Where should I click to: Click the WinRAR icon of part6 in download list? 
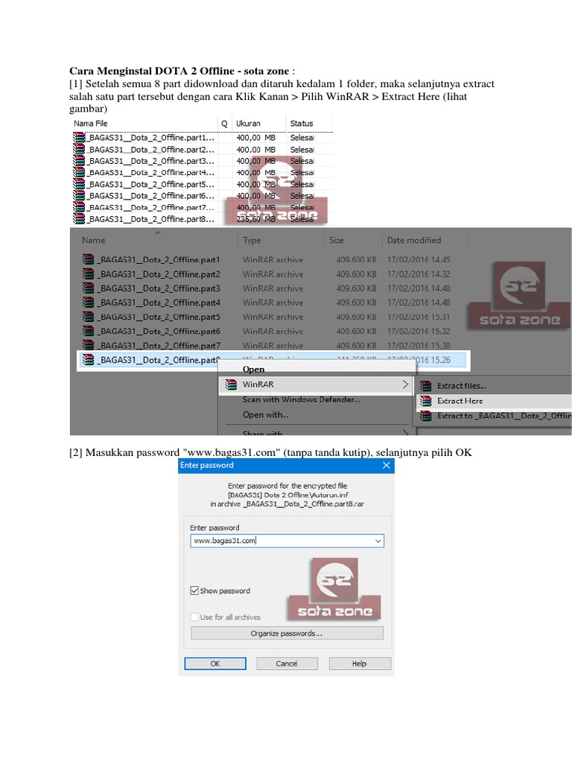(79, 196)
